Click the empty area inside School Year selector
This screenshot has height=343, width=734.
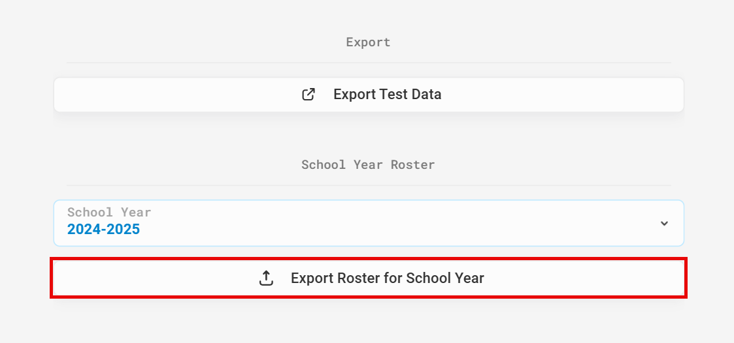tap(398, 224)
